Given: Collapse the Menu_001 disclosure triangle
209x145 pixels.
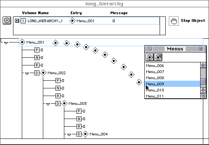Looking at the screenshot, I should point(6,43).
